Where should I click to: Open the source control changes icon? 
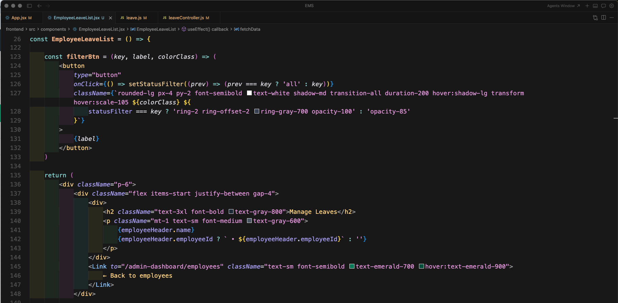(x=595, y=18)
